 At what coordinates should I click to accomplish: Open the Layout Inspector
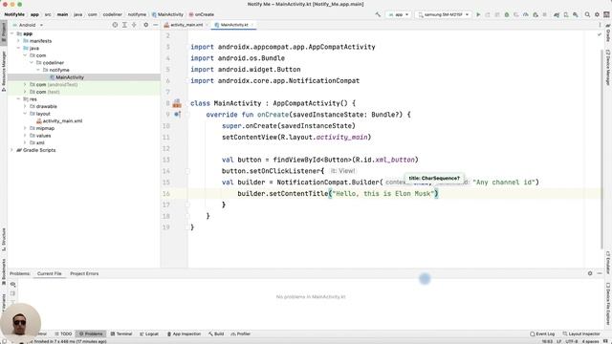click(x=581, y=333)
